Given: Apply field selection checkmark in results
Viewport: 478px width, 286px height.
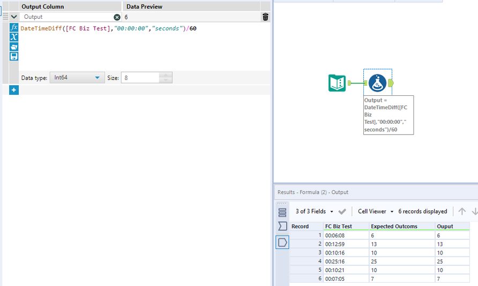Looking at the screenshot, I should point(342,212).
